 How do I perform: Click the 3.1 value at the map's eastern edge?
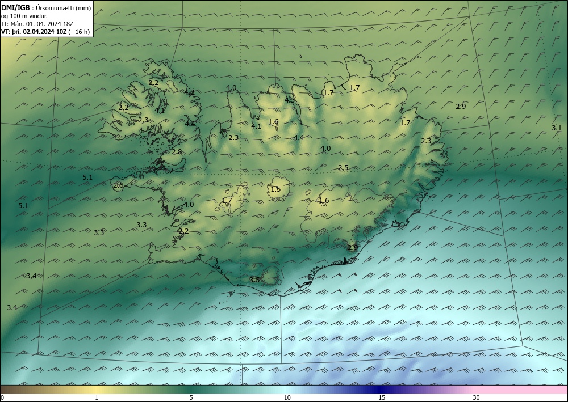pyautogui.click(x=557, y=128)
